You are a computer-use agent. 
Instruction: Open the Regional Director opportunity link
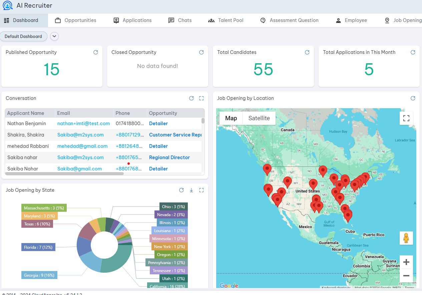pyautogui.click(x=169, y=157)
